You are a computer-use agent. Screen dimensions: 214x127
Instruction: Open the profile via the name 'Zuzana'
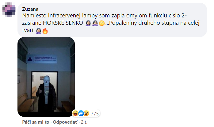point(30,9)
